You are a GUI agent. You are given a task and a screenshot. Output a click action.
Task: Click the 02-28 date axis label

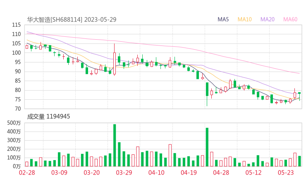[27, 172]
